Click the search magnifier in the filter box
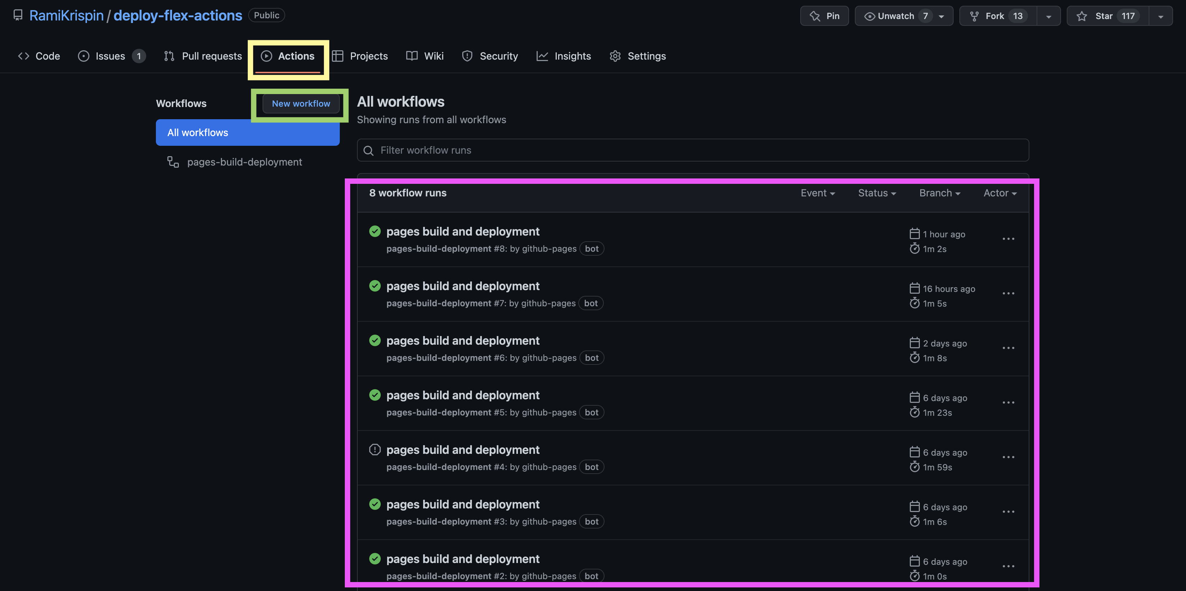 click(x=368, y=150)
